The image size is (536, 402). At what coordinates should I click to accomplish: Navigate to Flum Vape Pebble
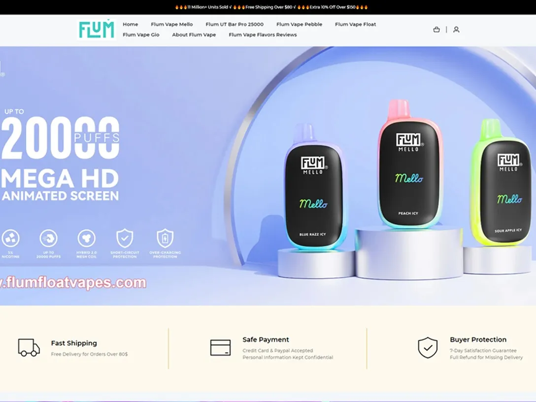pos(299,24)
